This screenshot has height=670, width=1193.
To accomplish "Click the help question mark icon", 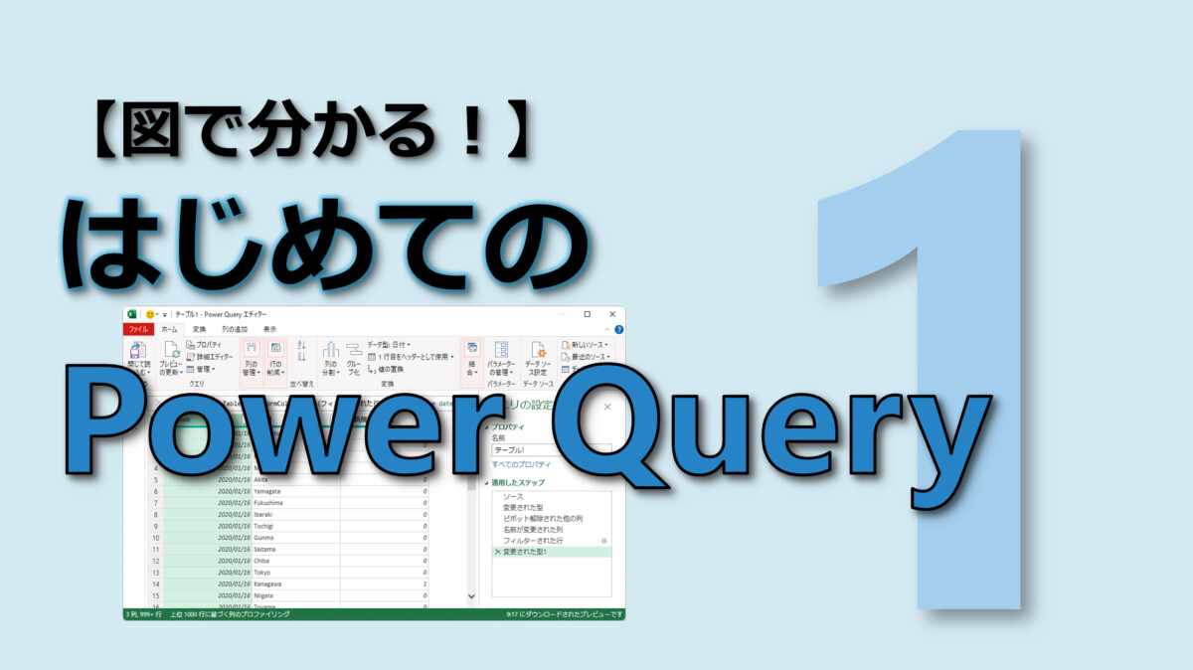I will click(619, 329).
